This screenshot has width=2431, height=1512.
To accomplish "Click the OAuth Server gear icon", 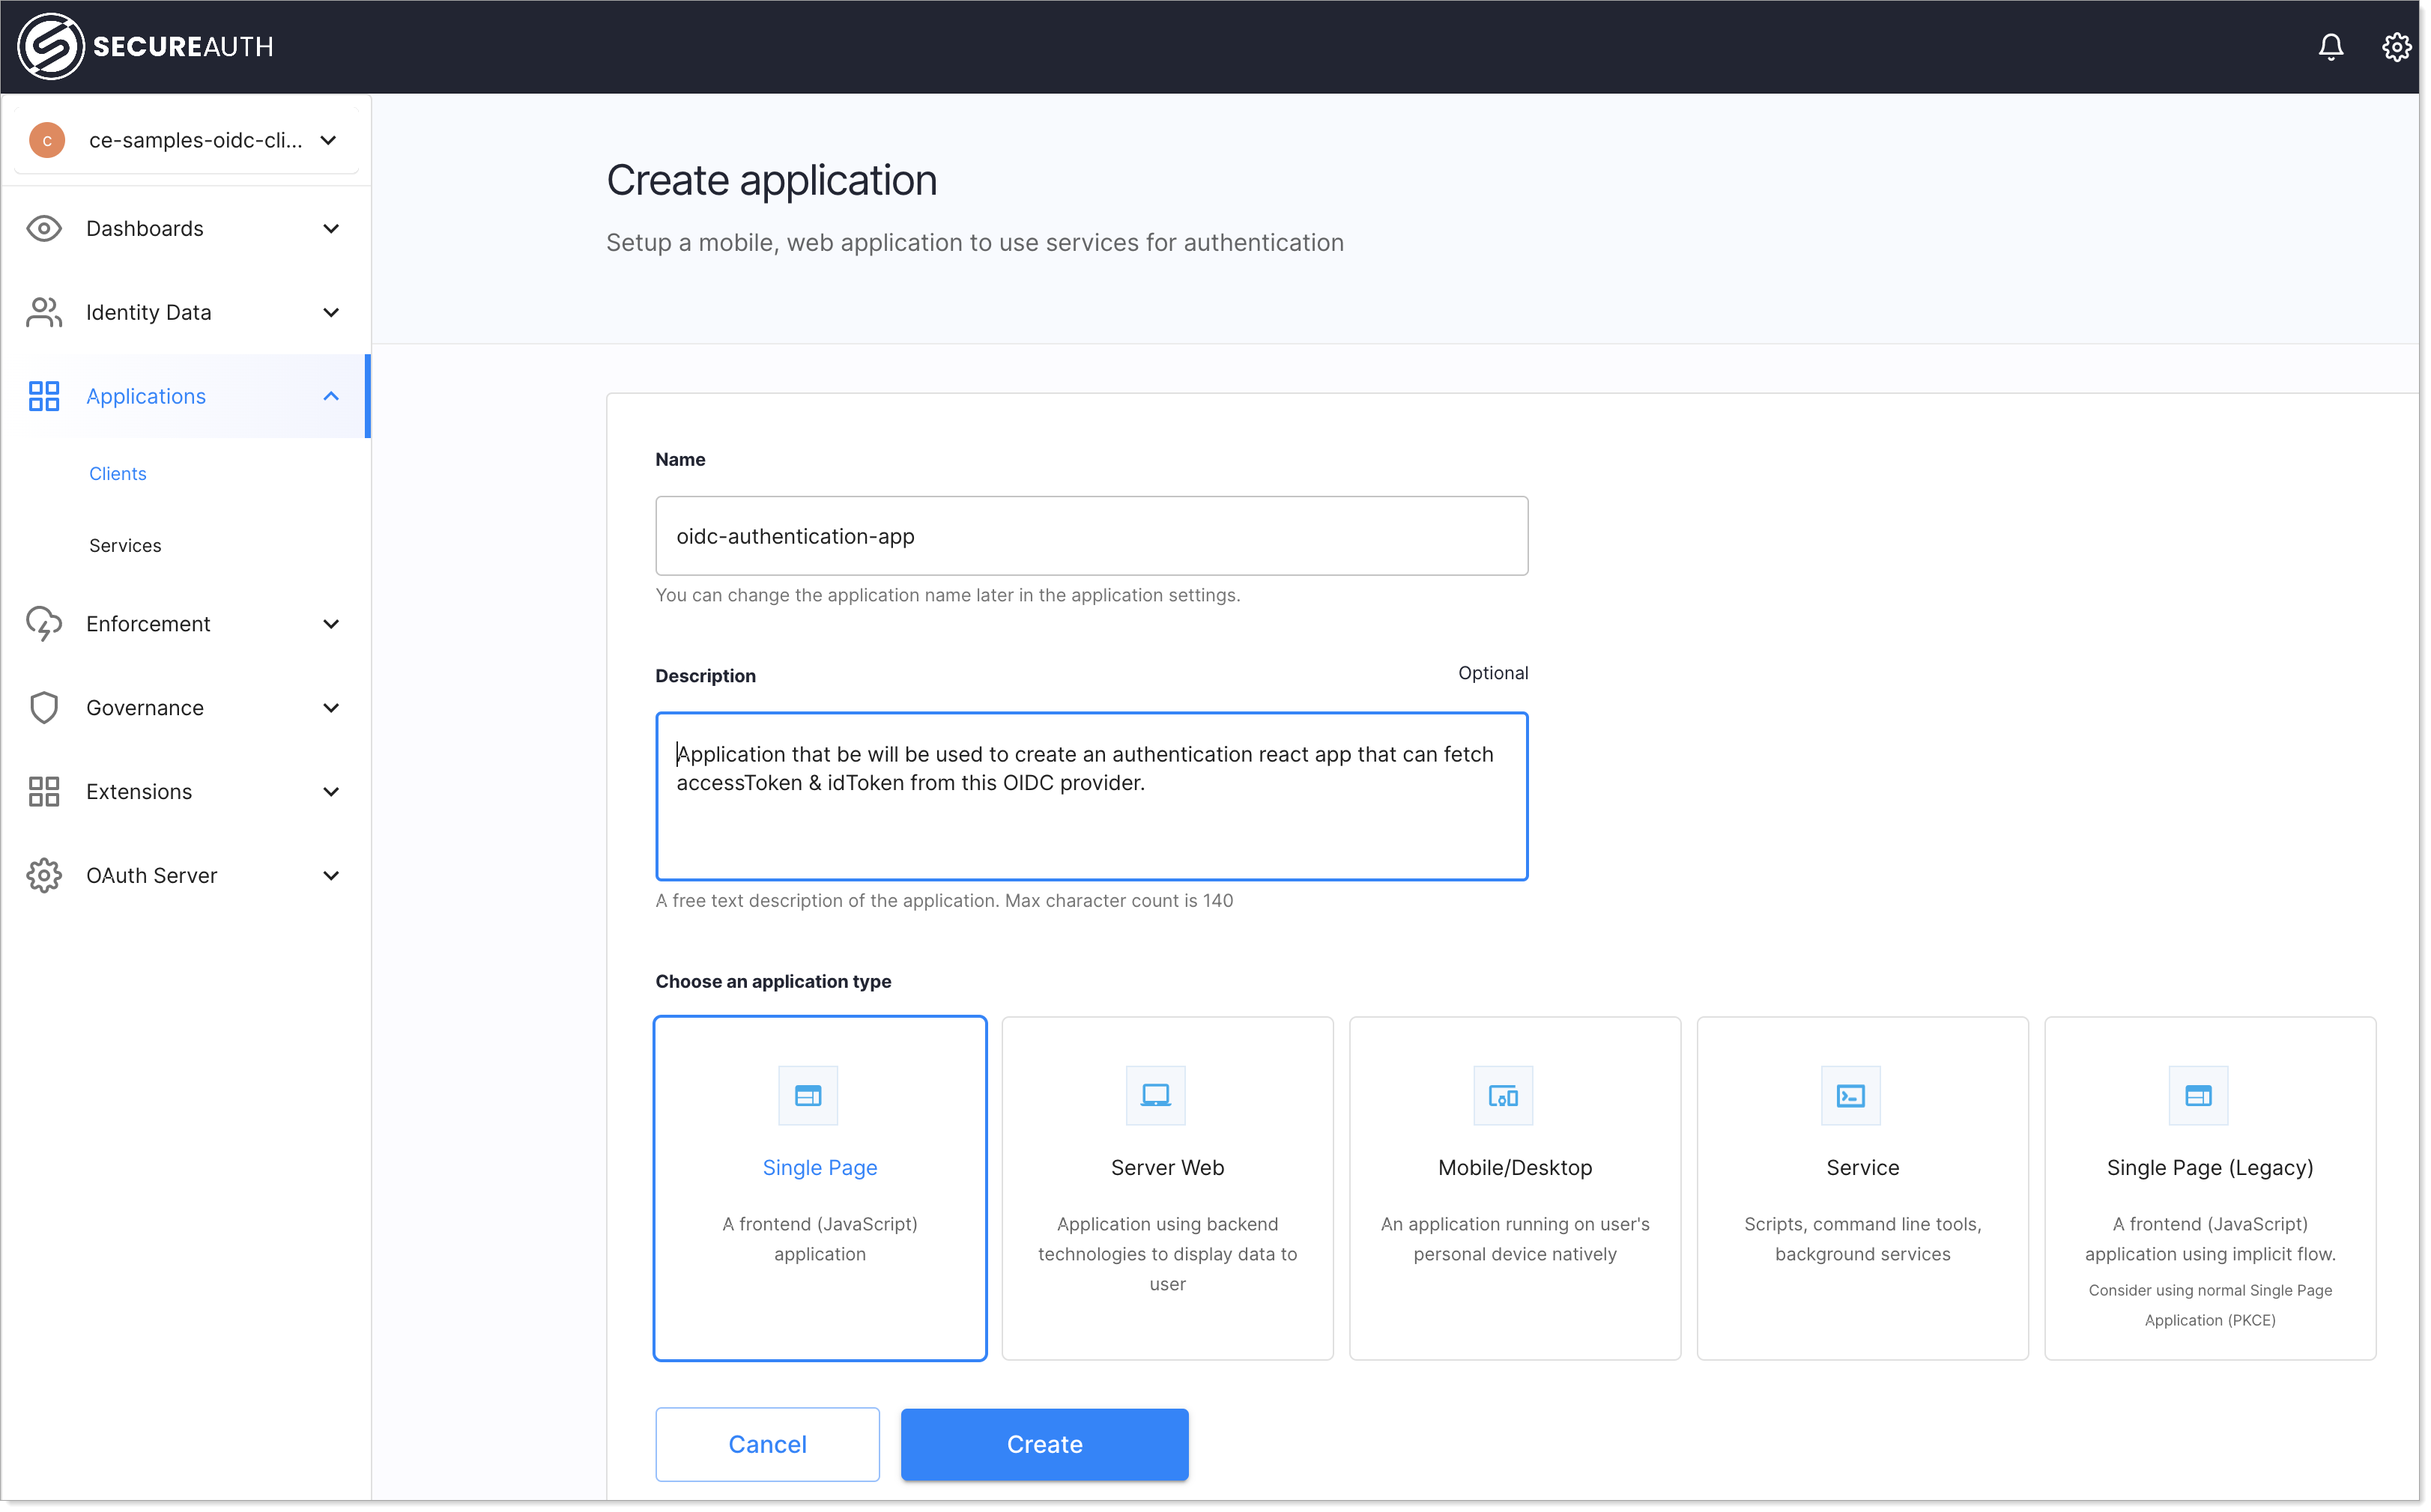I will pyautogui.click(x=44, y=876).
